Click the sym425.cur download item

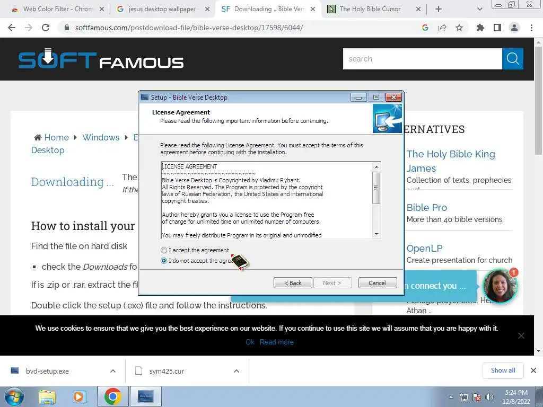pyautogui.click(x=167, y=371)
